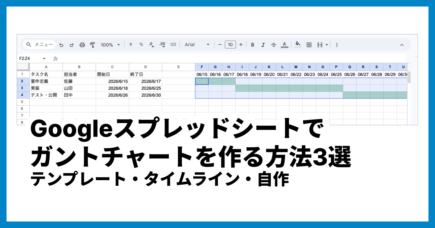
Task: Click the cell containing 要件定義
Action: point(46,81)
